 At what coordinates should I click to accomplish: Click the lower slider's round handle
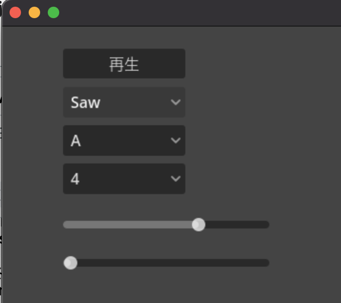pos(70,263)
